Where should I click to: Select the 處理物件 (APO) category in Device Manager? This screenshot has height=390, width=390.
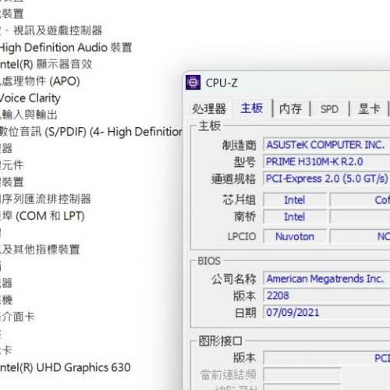40,81
